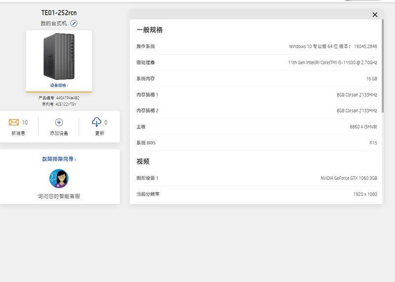
Task: Close the specifications panel with X
Action: [x=375, y=15]
